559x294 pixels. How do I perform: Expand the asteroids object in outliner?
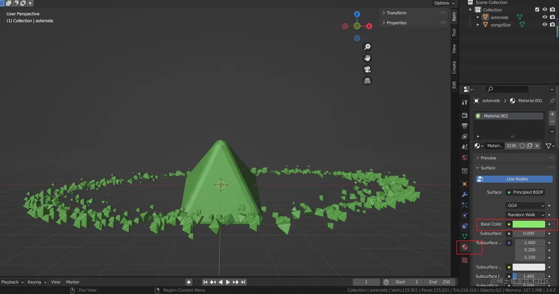478,17
